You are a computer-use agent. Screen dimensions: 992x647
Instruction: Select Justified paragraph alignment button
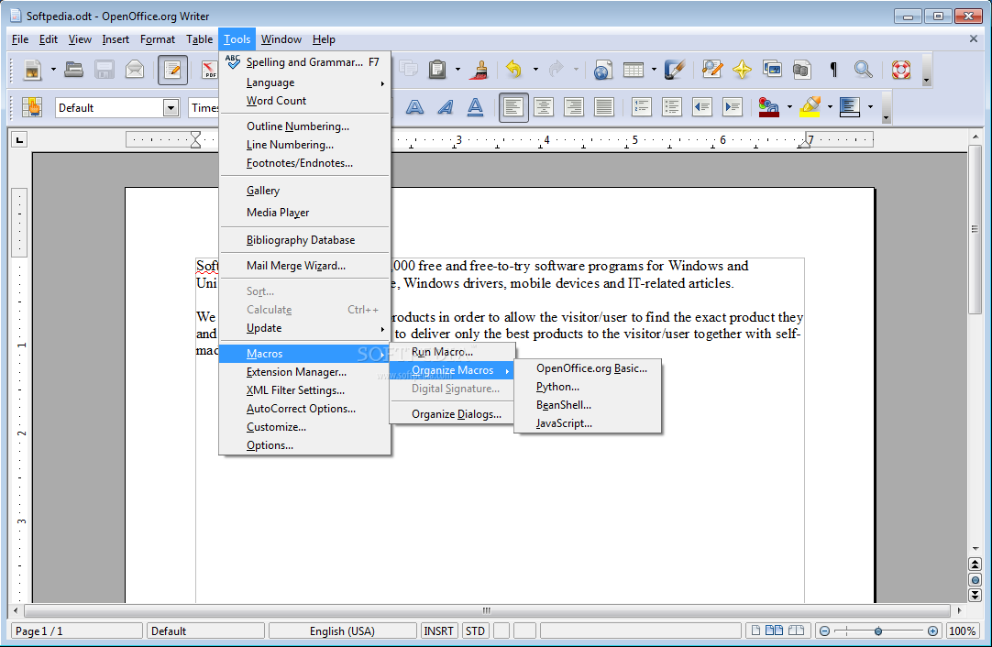(x=604, y=107)
